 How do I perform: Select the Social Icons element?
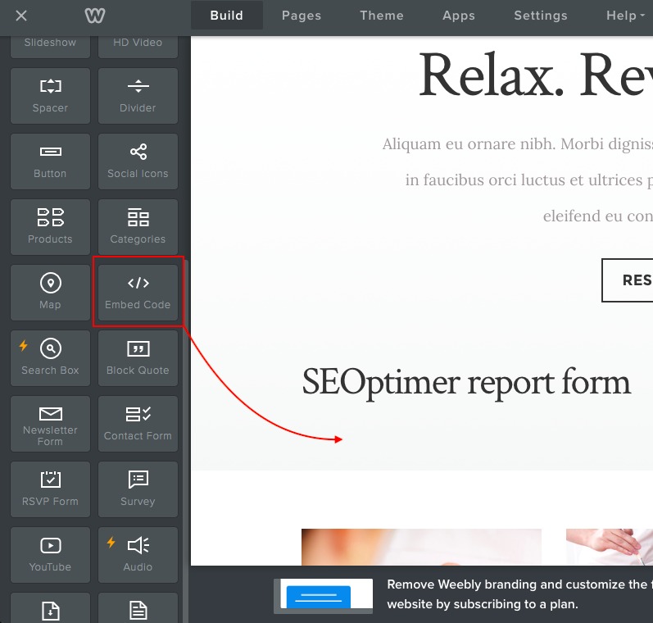[138, 161]
